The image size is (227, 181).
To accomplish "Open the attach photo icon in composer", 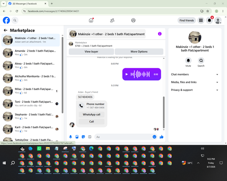I will [77, 137].
